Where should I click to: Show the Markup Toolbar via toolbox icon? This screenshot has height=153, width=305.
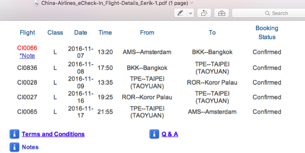click(222, 13)
